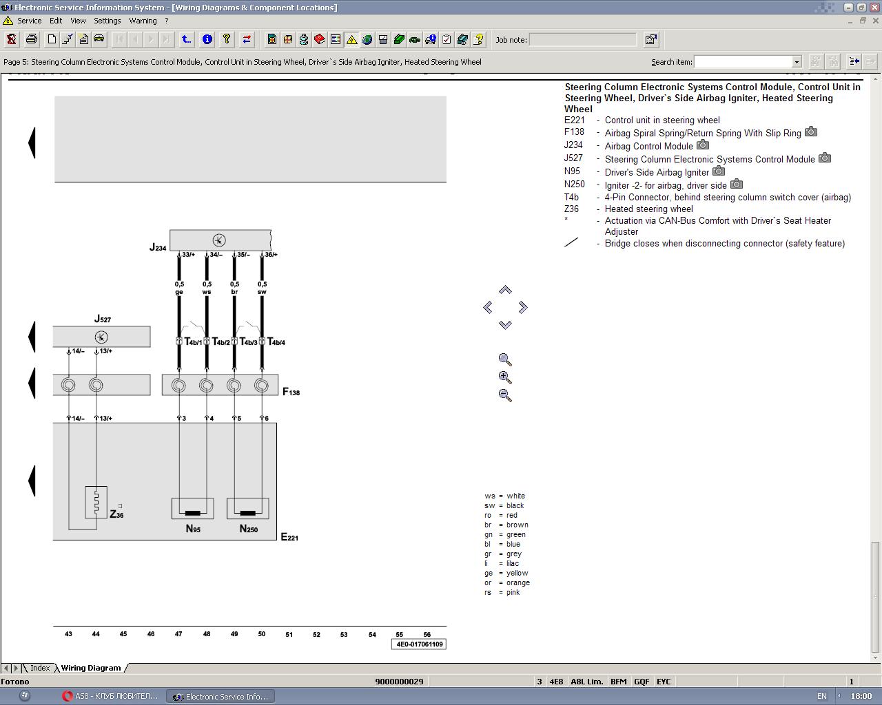
Task: Pan the diagram right with right arrow
Action: (523, 307)
